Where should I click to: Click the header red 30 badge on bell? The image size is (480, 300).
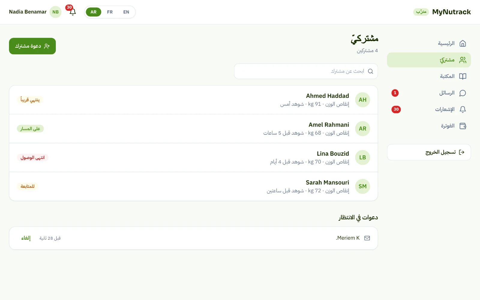coord(69,7)
